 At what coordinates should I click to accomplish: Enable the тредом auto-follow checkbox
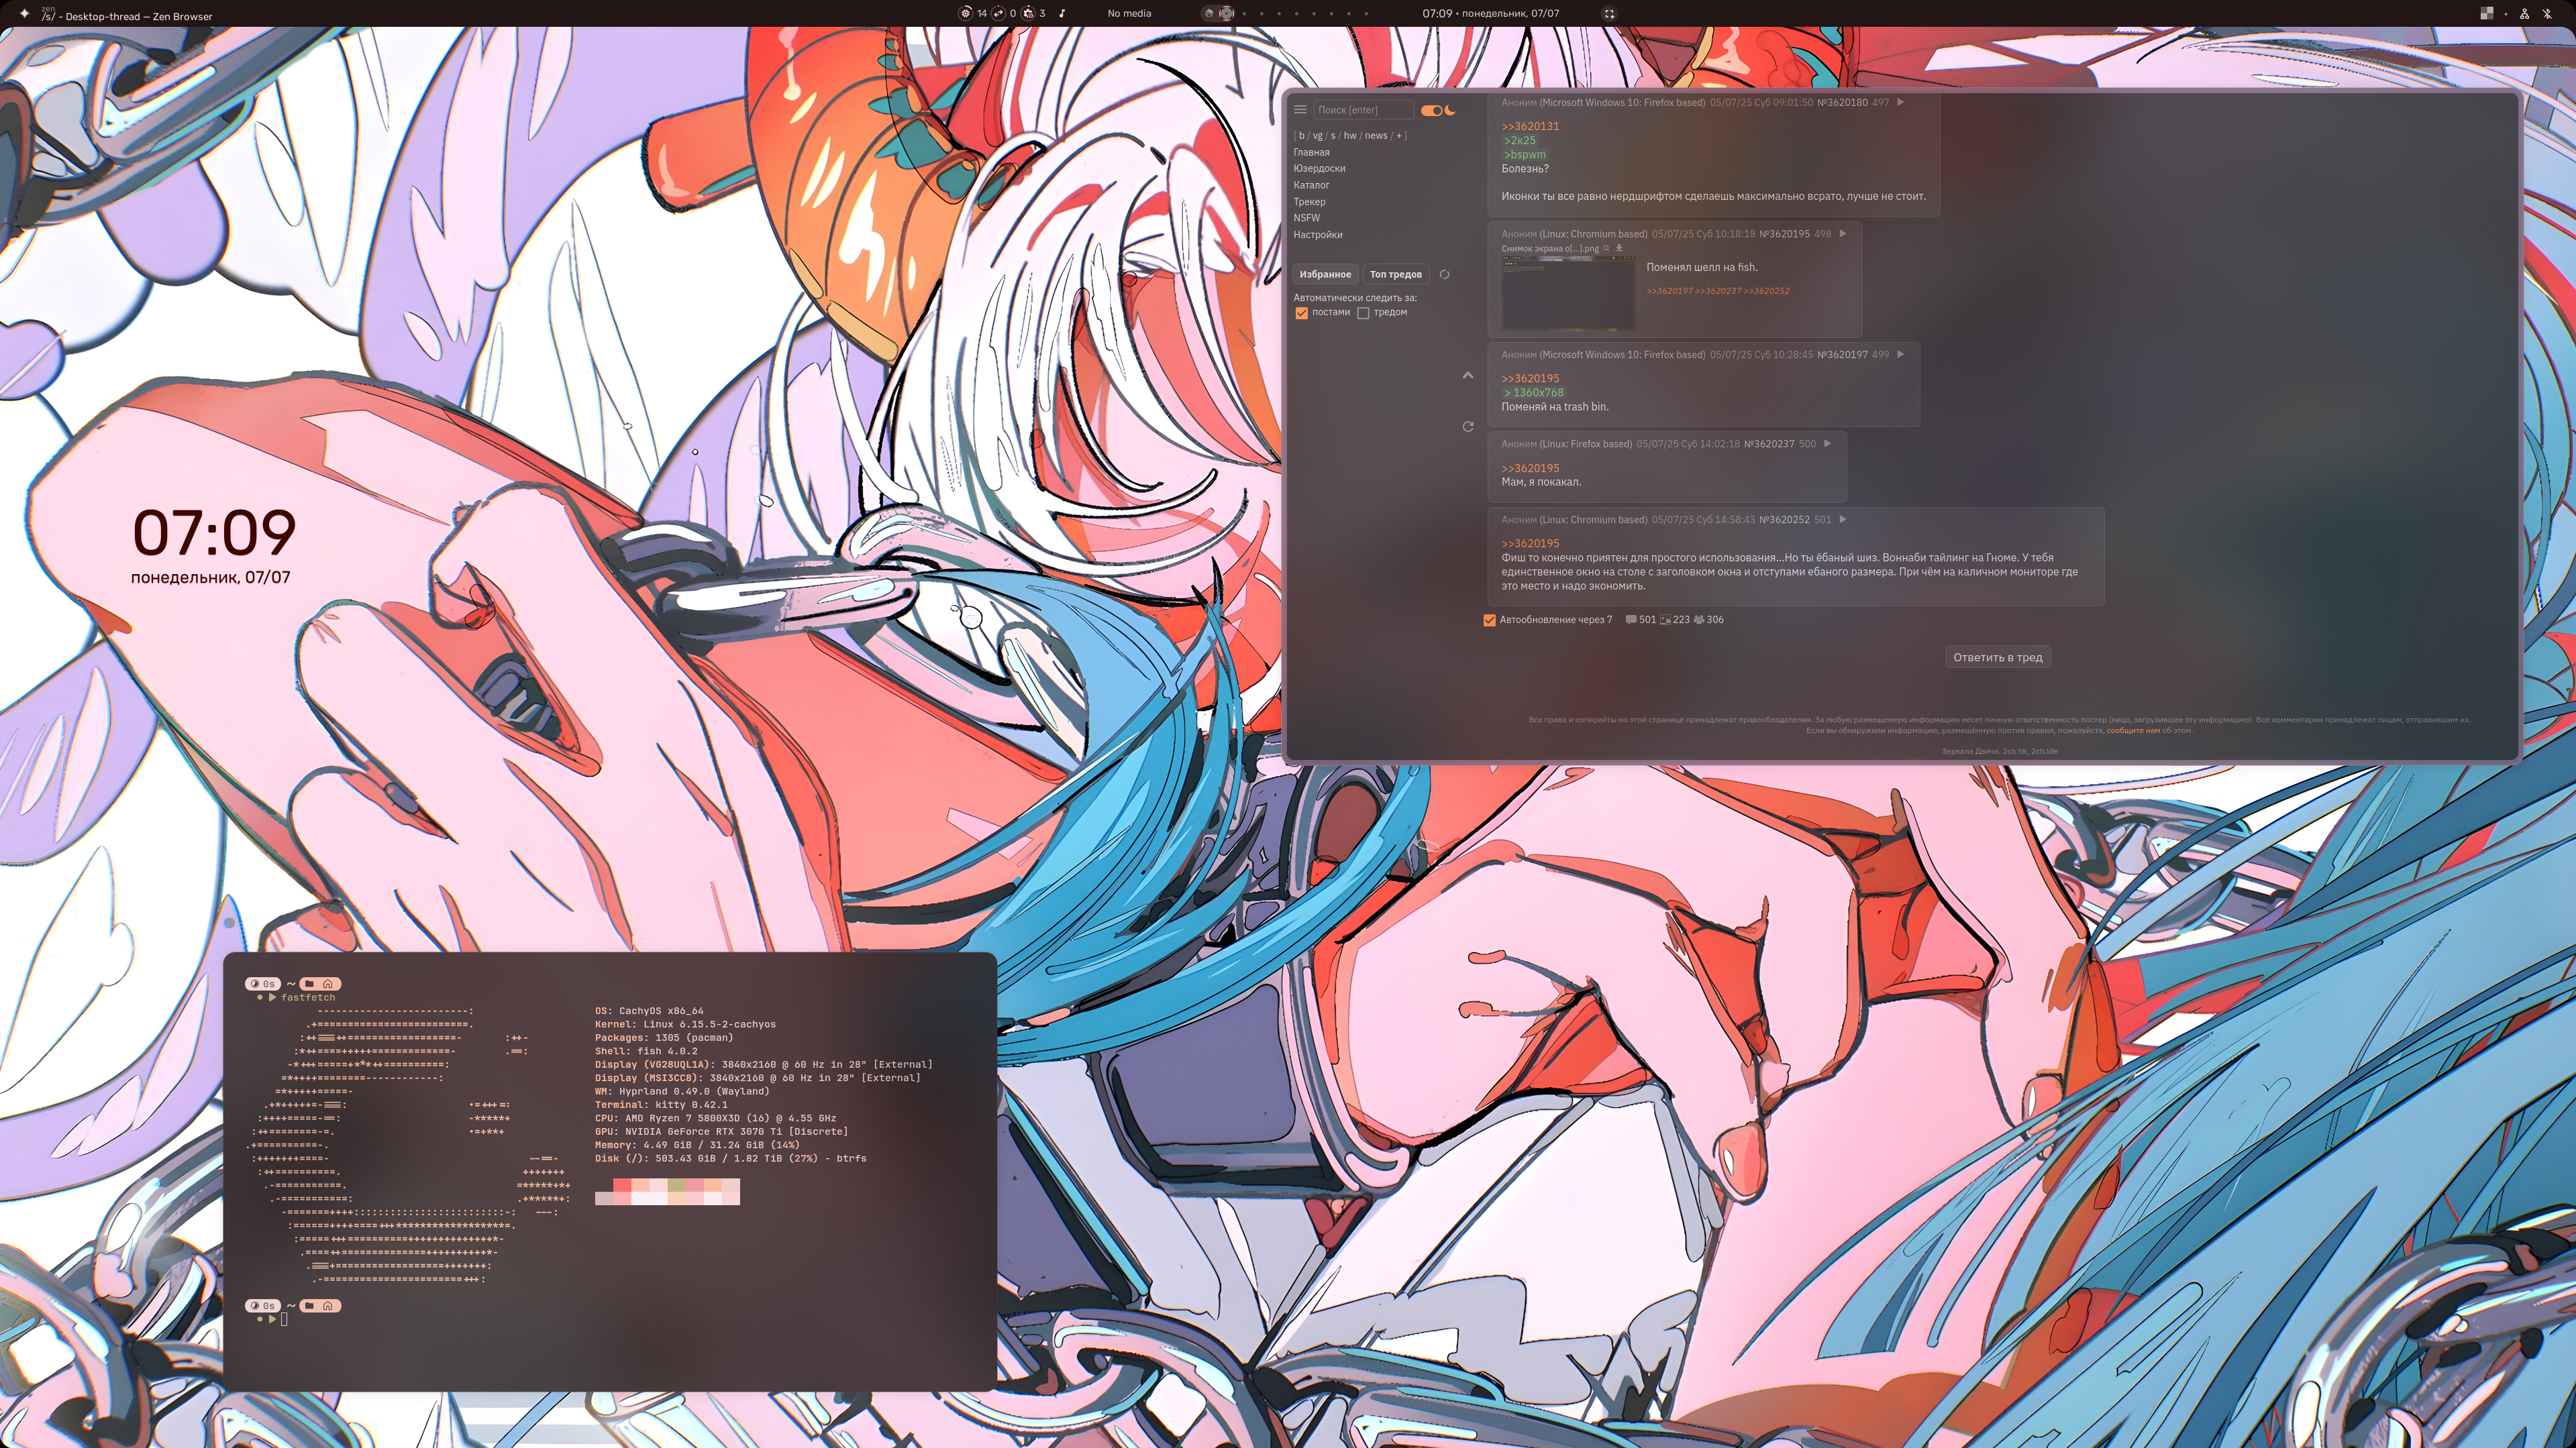[1363, 313]
